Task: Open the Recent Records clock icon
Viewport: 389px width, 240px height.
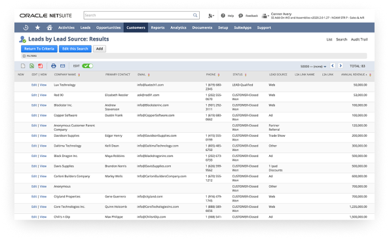Action: click(x=26, y=27)
